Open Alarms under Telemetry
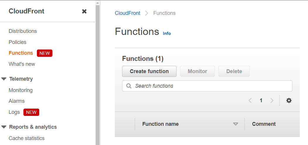308x145 pixels. coord(17,101)
